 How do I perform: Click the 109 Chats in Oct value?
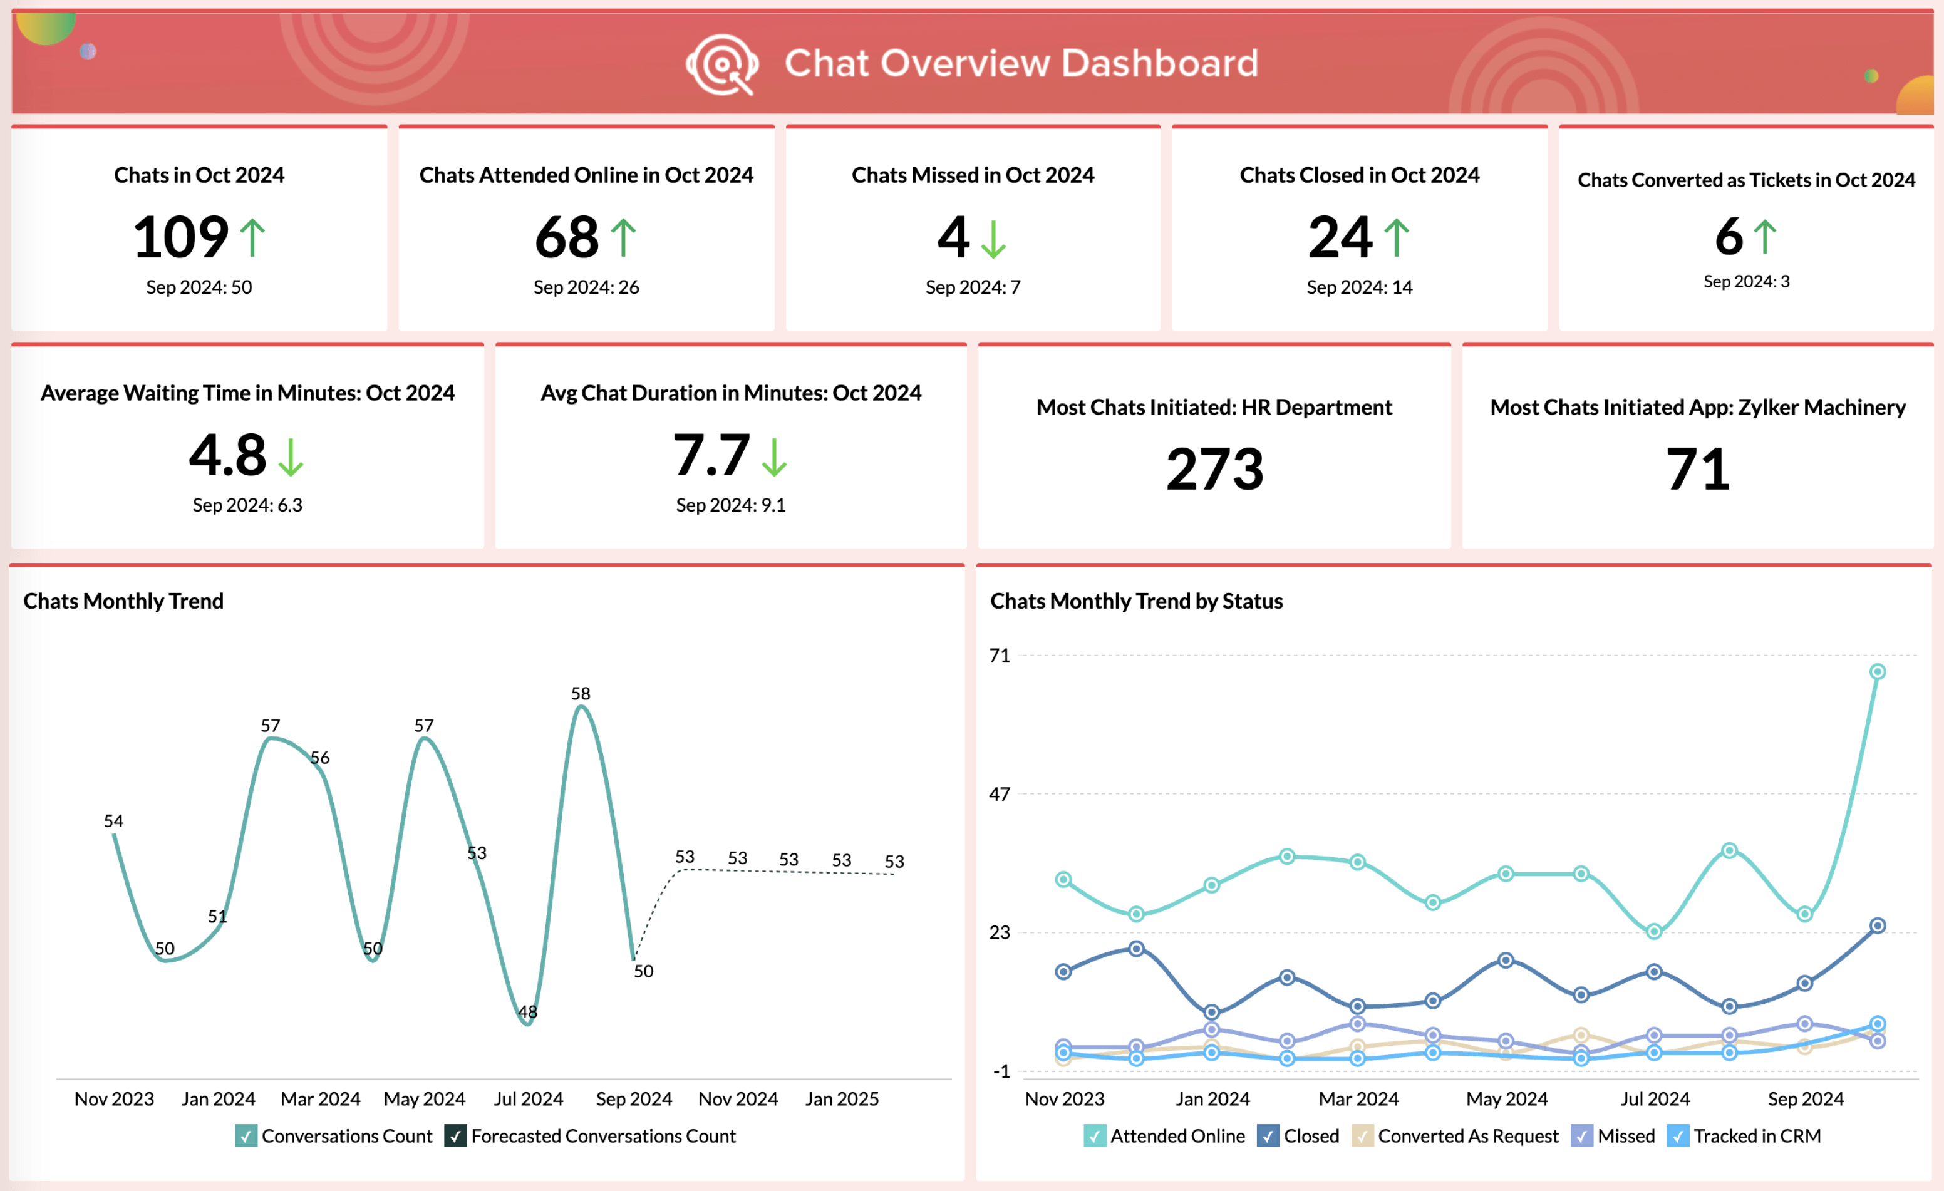tap(180, 237)
